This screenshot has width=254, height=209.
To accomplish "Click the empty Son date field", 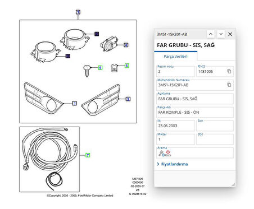I will [215, 126].
